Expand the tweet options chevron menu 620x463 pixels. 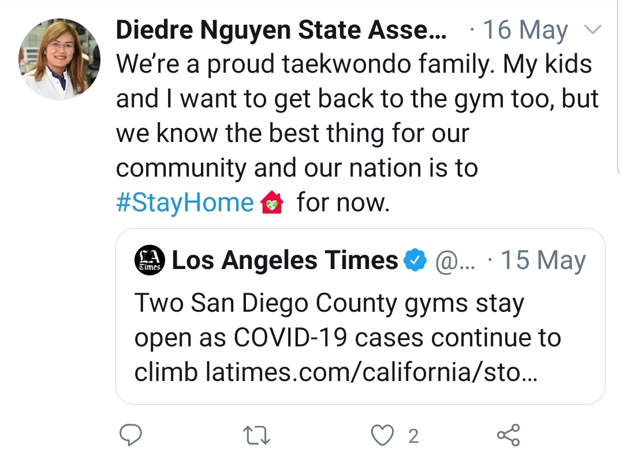[x=593, y=30]
